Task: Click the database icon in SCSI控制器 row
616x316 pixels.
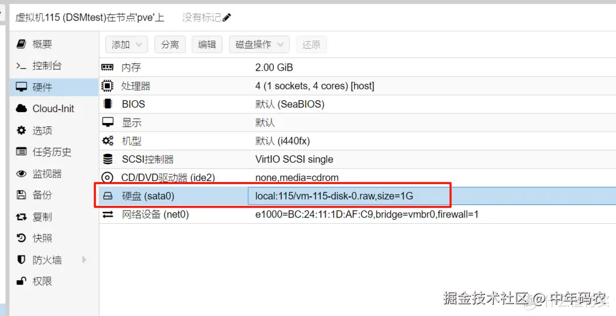Action: tap(107, 159)
